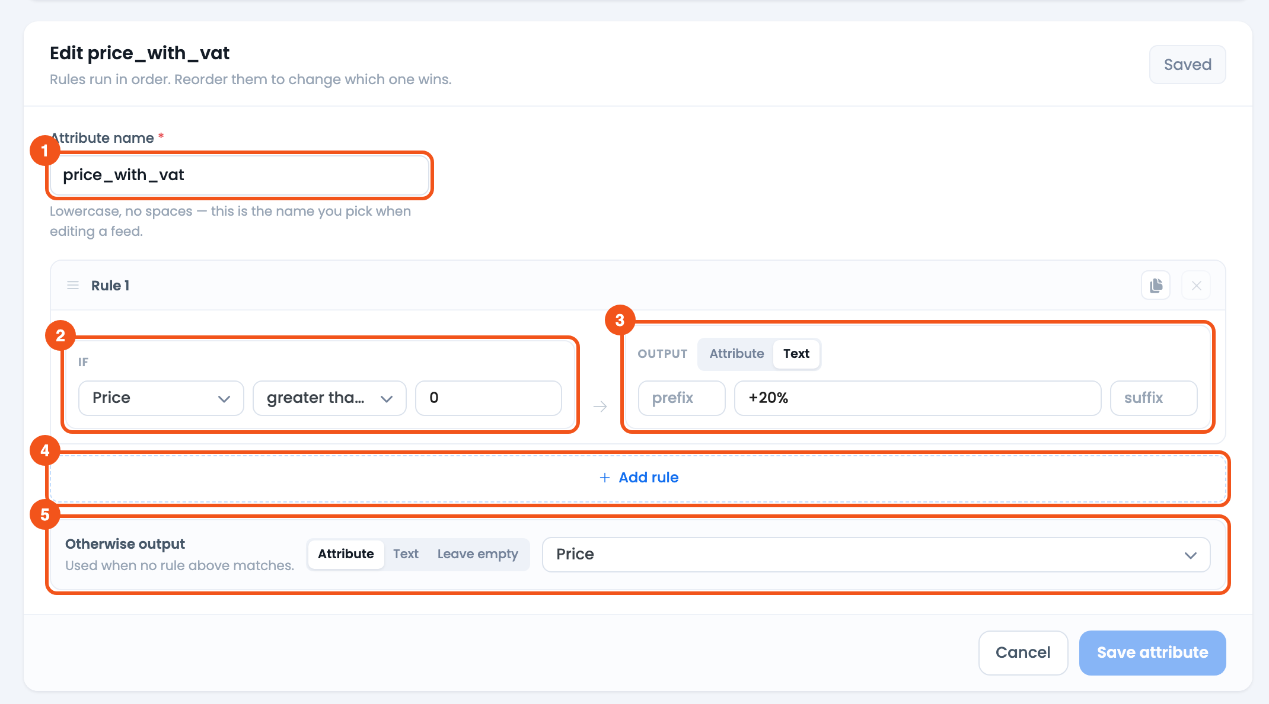The width and height of the screenshot is (1269, 704).
Task: Click the 'Otherwise output' label
Action: 125,544
